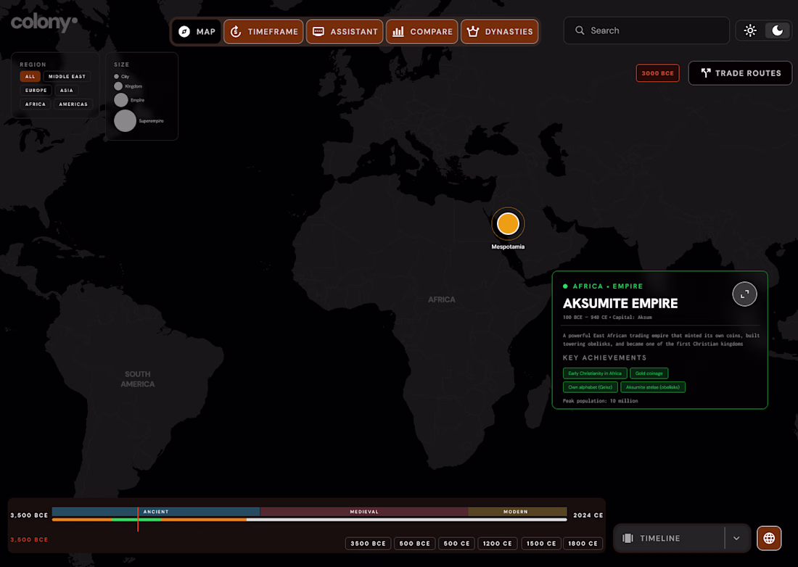Viewport: 798px width, 567px height.
Task: Click the clock icon on Timeframe
Action: (236, 31)
